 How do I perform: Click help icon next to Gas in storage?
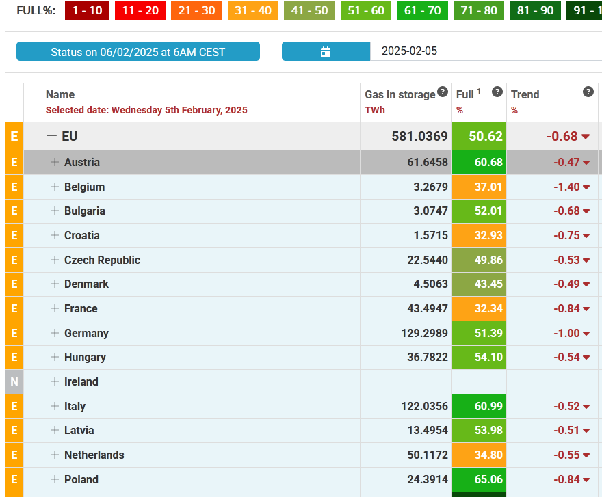(x=443, y=92)
